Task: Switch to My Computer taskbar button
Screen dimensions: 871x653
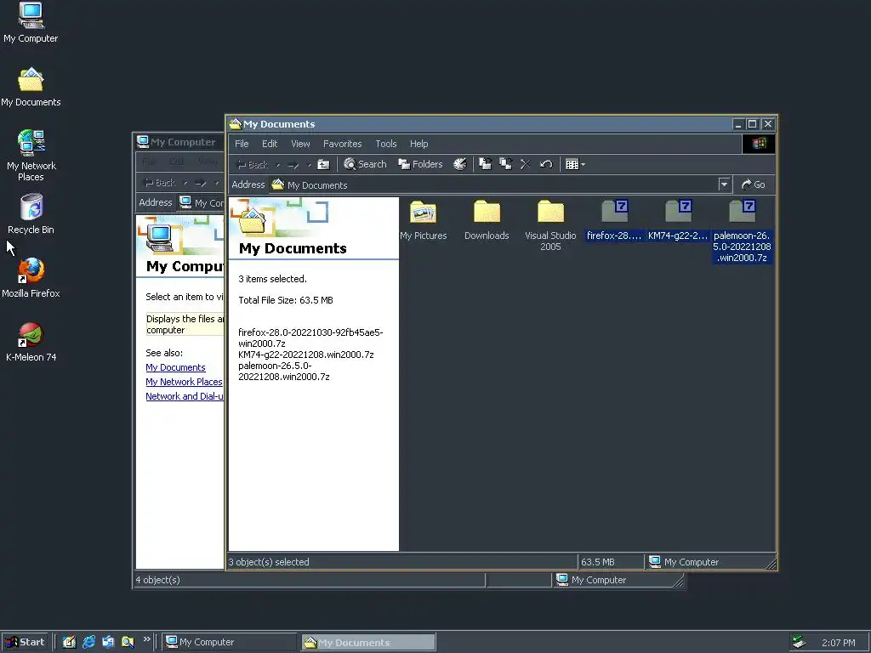Action: tap(230, 642)
